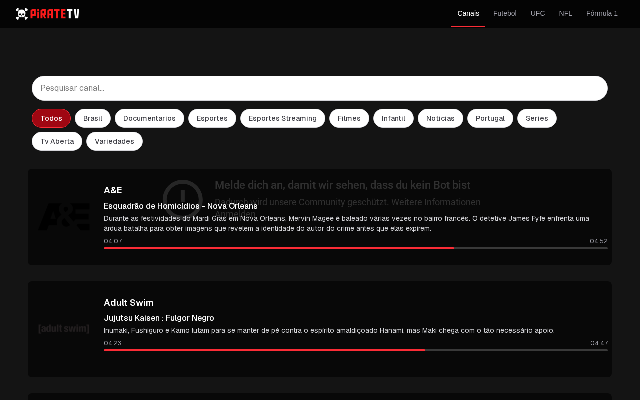This screenshot has height=400, width=640.
Task: Select the Canais tab
Action: [x=468, y=13]
